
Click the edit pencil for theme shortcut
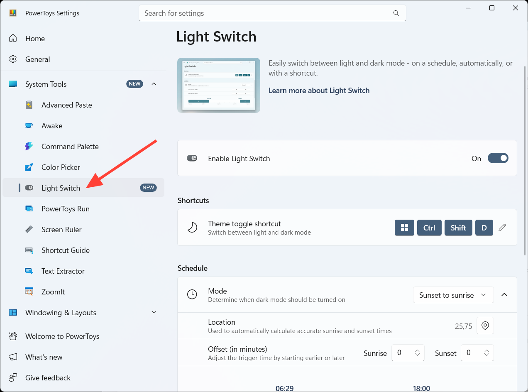point(502,228)
